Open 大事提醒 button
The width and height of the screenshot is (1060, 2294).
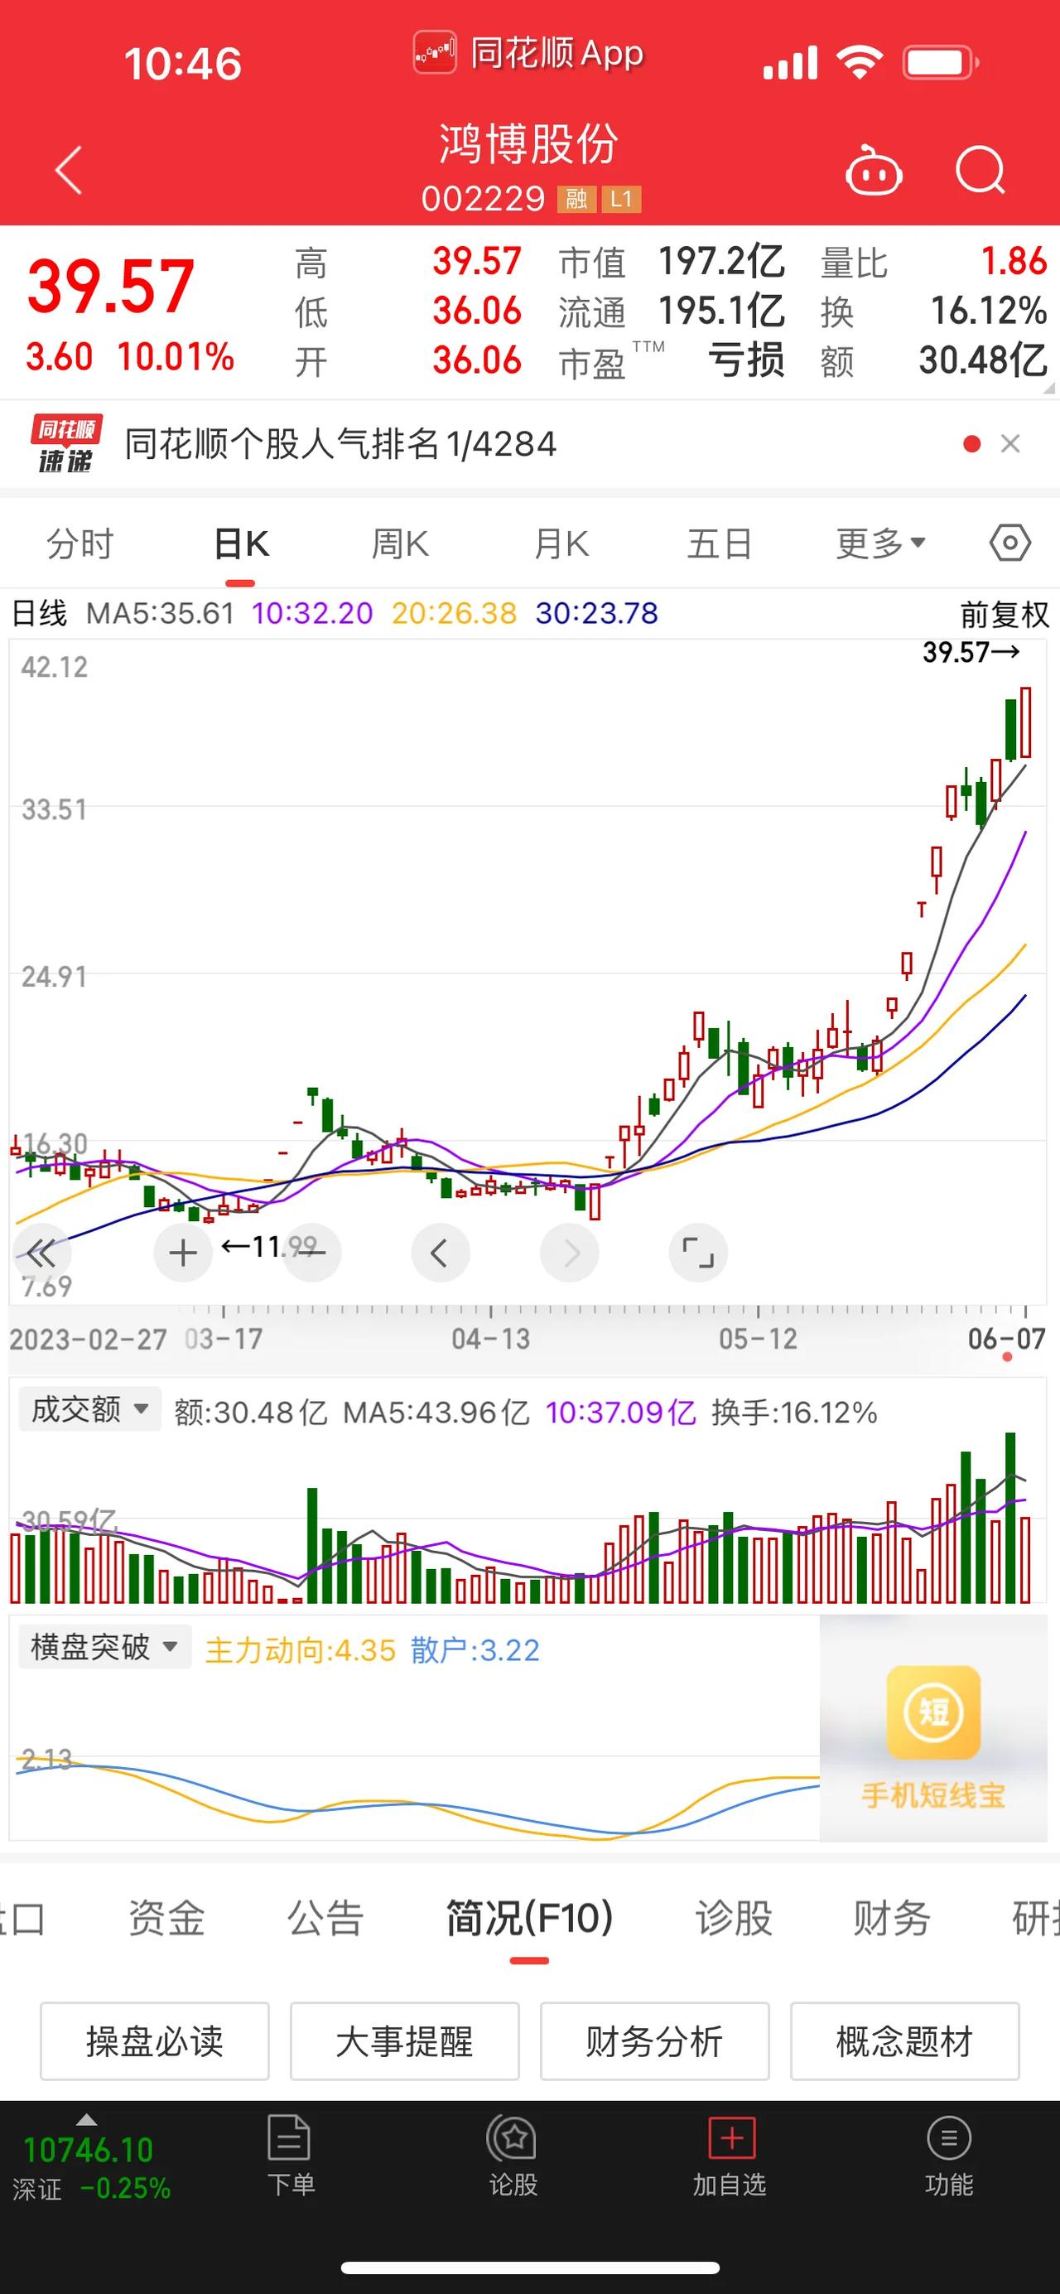[x=405, y=2041]
